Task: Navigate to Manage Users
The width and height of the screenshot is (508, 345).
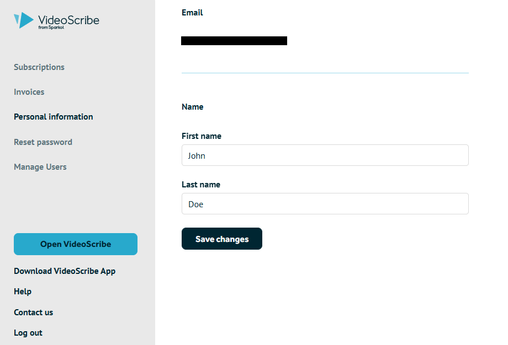Action: (x=40, y=167)
